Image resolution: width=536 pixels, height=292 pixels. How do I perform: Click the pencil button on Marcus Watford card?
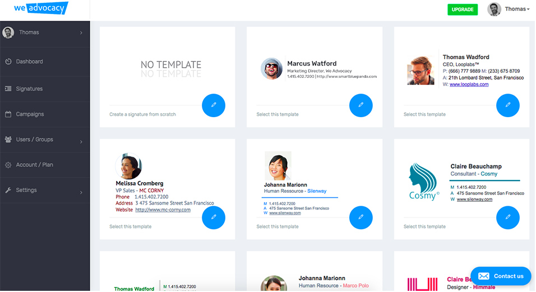361,105
